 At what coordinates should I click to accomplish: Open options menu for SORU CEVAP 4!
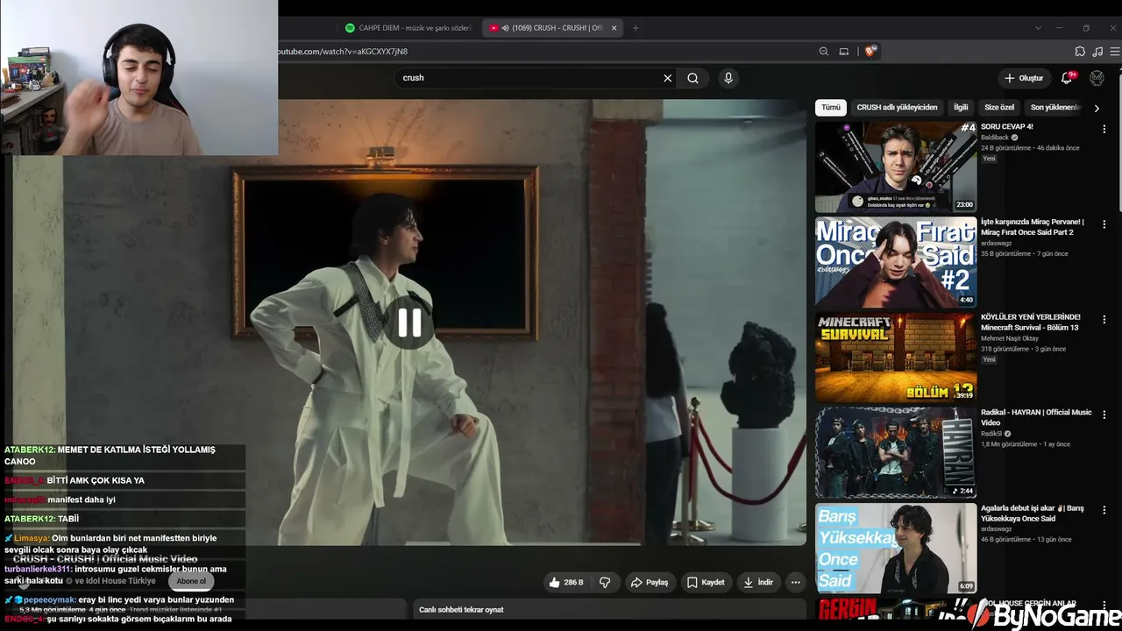pos(1104,129)
